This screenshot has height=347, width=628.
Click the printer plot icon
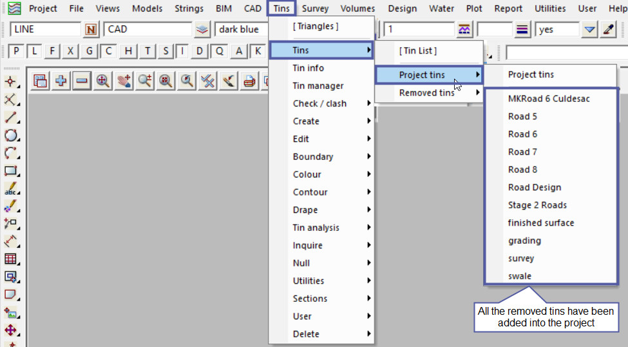point(249,81)
